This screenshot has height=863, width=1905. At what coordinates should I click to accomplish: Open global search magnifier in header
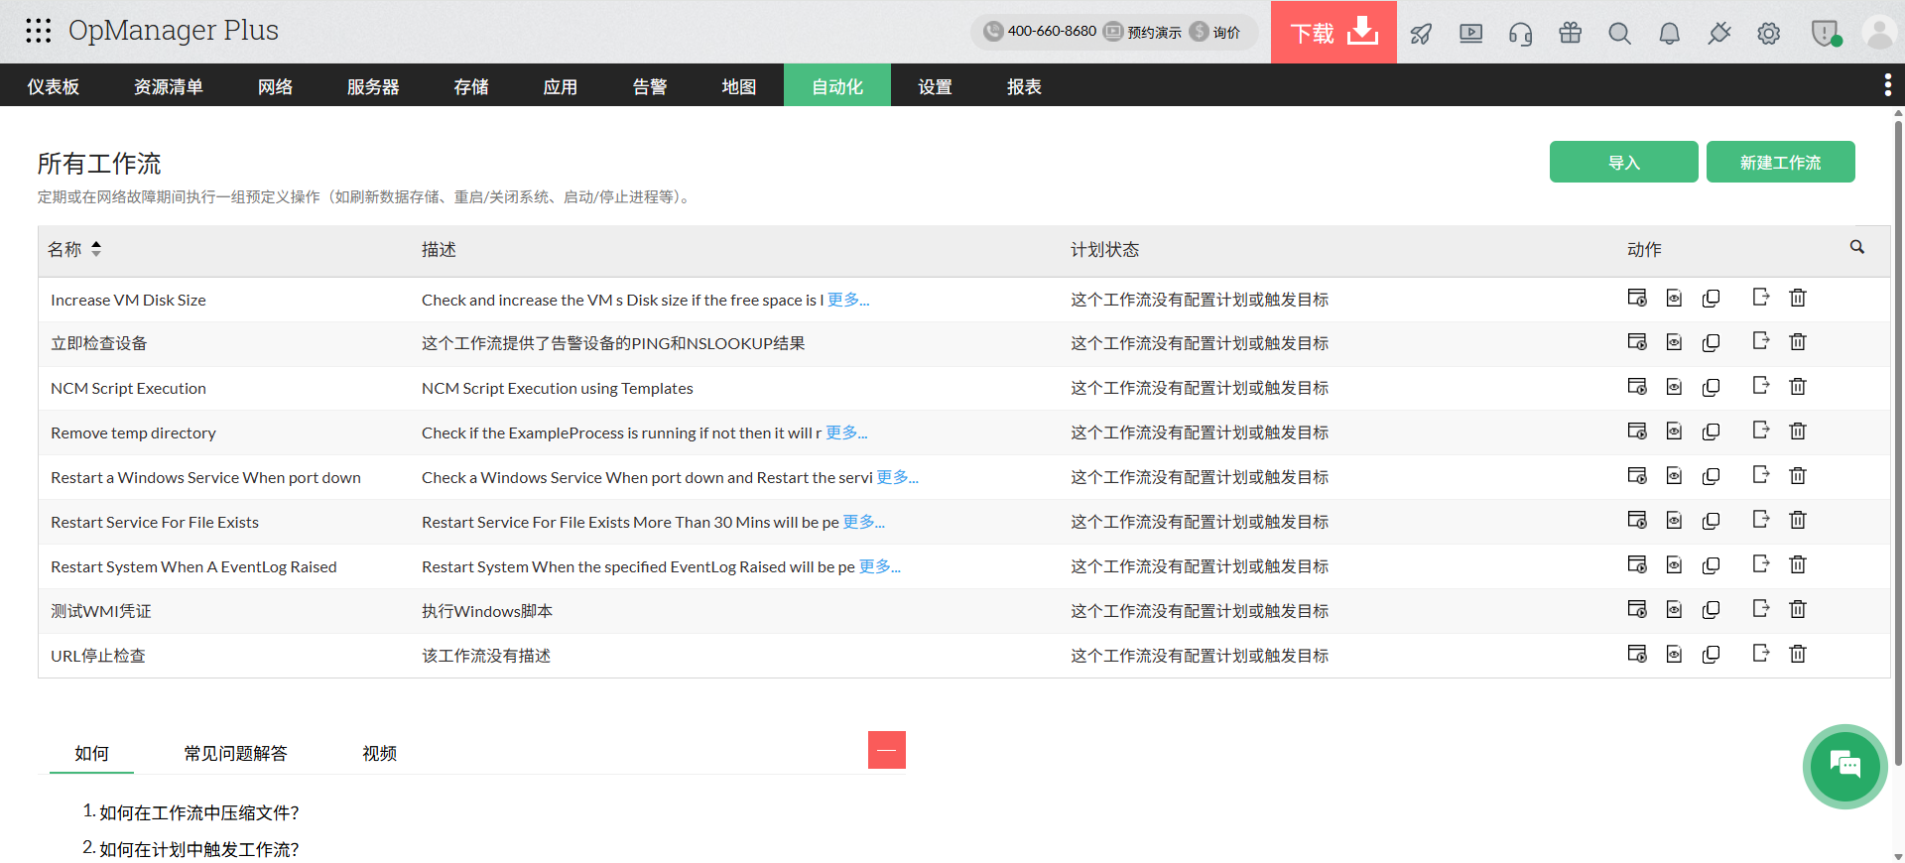1619,34
